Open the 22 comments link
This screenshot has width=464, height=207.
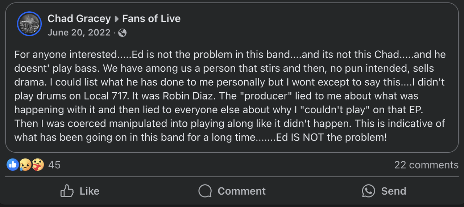(x=426, y=165)
